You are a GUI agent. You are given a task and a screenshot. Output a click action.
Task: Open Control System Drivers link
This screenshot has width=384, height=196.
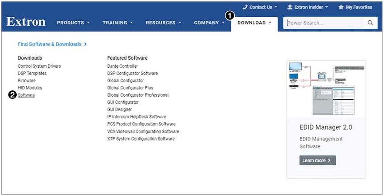pyautogui.click(x=39, y=66)
